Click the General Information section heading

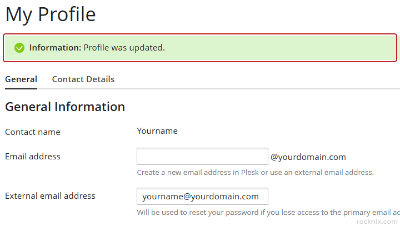click(x=65, y=107)
